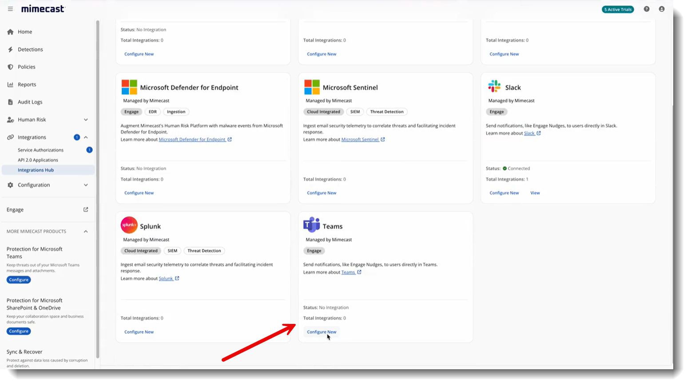Click Configure New on the Teams card
Image resolution: width=691 pixels, height=387 pixels.
[x=321, y=331]
